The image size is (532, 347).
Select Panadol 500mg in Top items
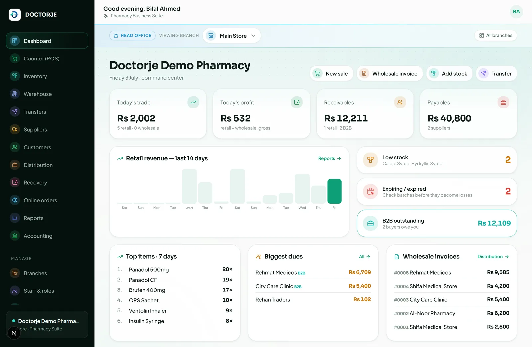click(x=175, y=269)
